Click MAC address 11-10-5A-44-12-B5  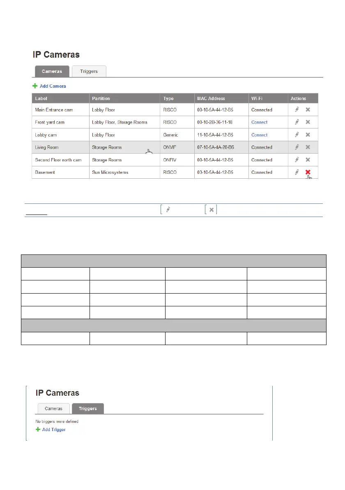point(215,135)
